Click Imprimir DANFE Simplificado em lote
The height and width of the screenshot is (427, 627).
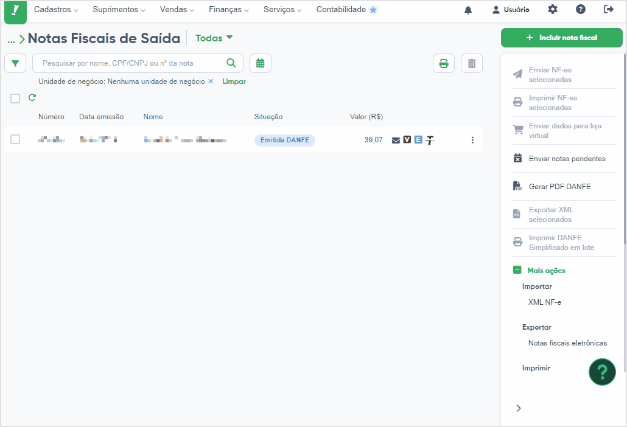click(564, 243)
